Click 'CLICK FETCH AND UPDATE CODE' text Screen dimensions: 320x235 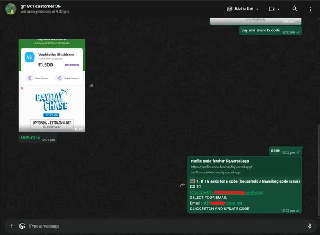point(219,209)
